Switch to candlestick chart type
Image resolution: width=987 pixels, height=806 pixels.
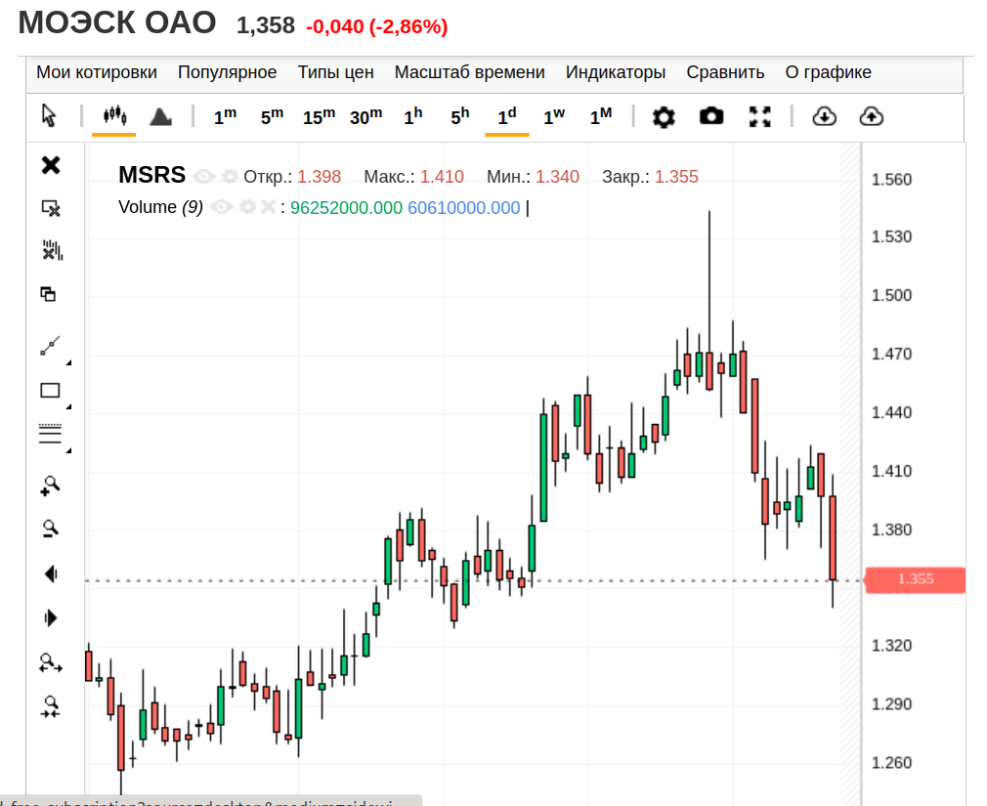coord(114,116)
